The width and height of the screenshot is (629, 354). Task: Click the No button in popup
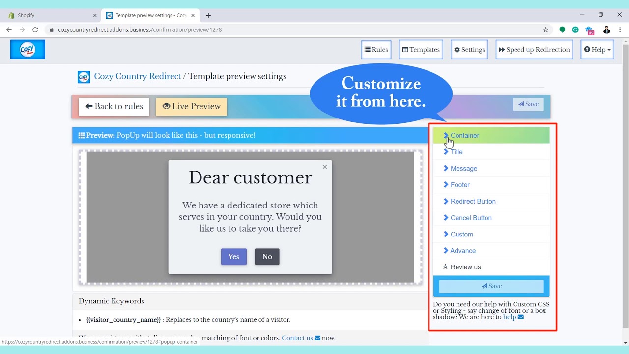(267, 257)
